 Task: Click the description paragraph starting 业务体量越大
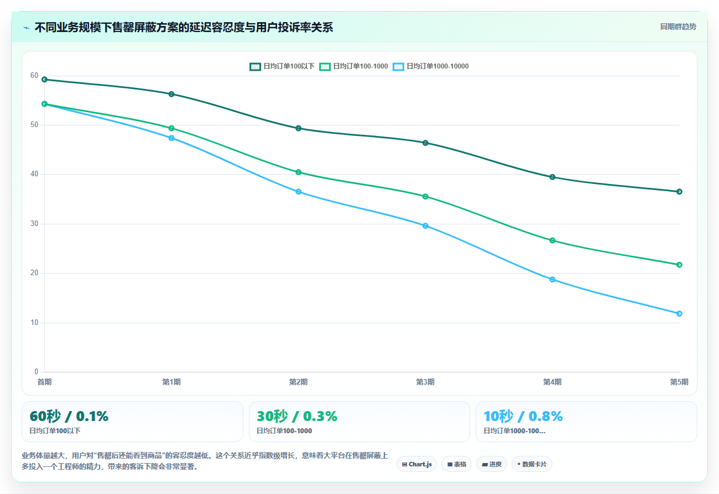point(205,461)
